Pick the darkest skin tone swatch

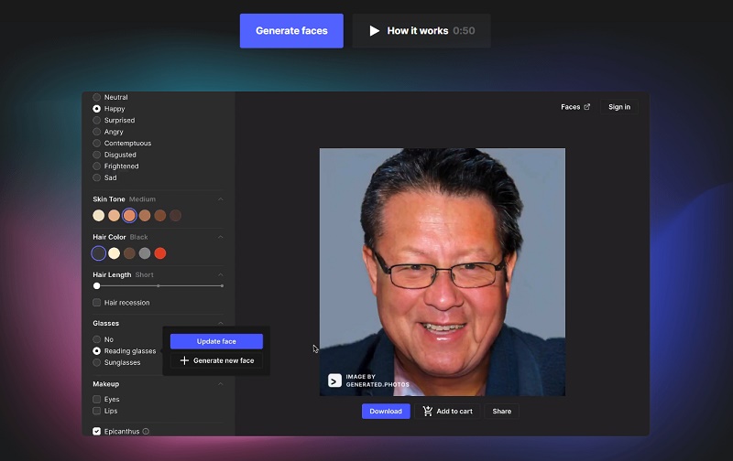tap(176, 215)
